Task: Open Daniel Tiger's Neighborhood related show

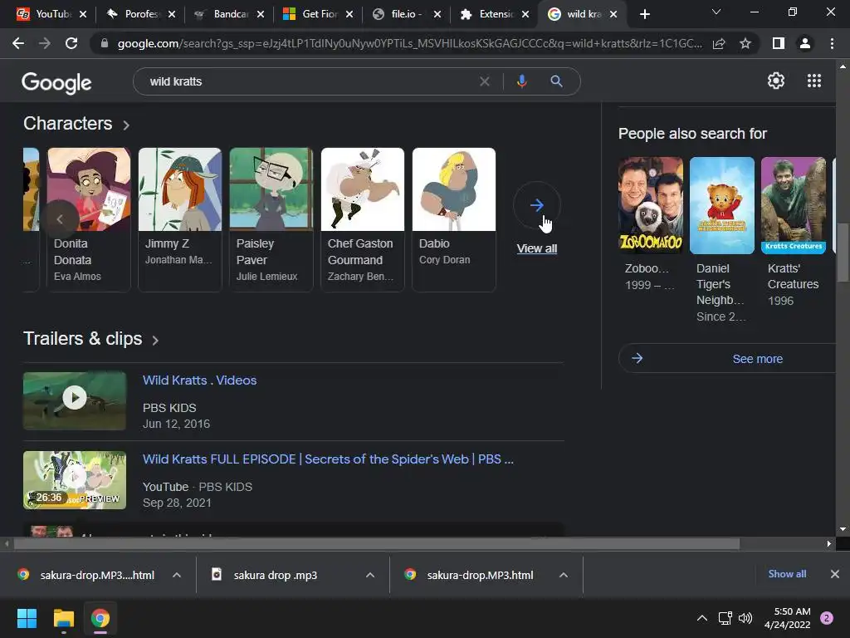Action: click(722, 240)
